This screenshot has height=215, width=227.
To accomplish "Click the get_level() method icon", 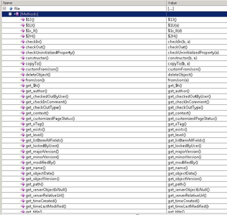I will click(x=22, y=135).
